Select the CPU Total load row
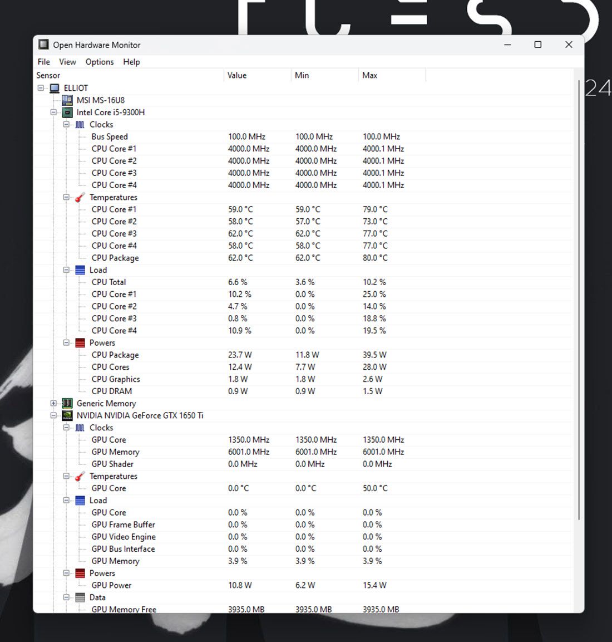This screenshot has height=642, width=612. (x=303, y=282)
